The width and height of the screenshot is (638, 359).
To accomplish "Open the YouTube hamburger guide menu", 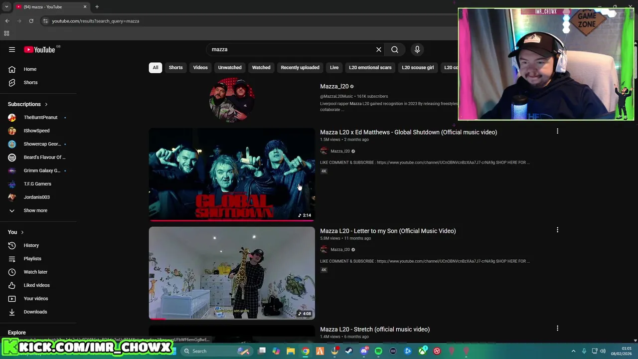I will pos(12,49).
